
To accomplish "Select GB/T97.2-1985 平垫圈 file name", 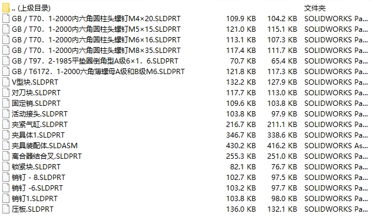I will coord(95,61).
